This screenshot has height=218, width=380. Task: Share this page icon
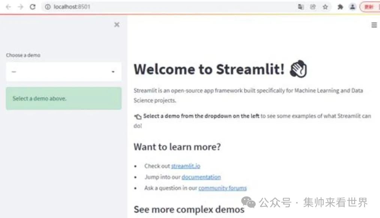pos(313,7)
